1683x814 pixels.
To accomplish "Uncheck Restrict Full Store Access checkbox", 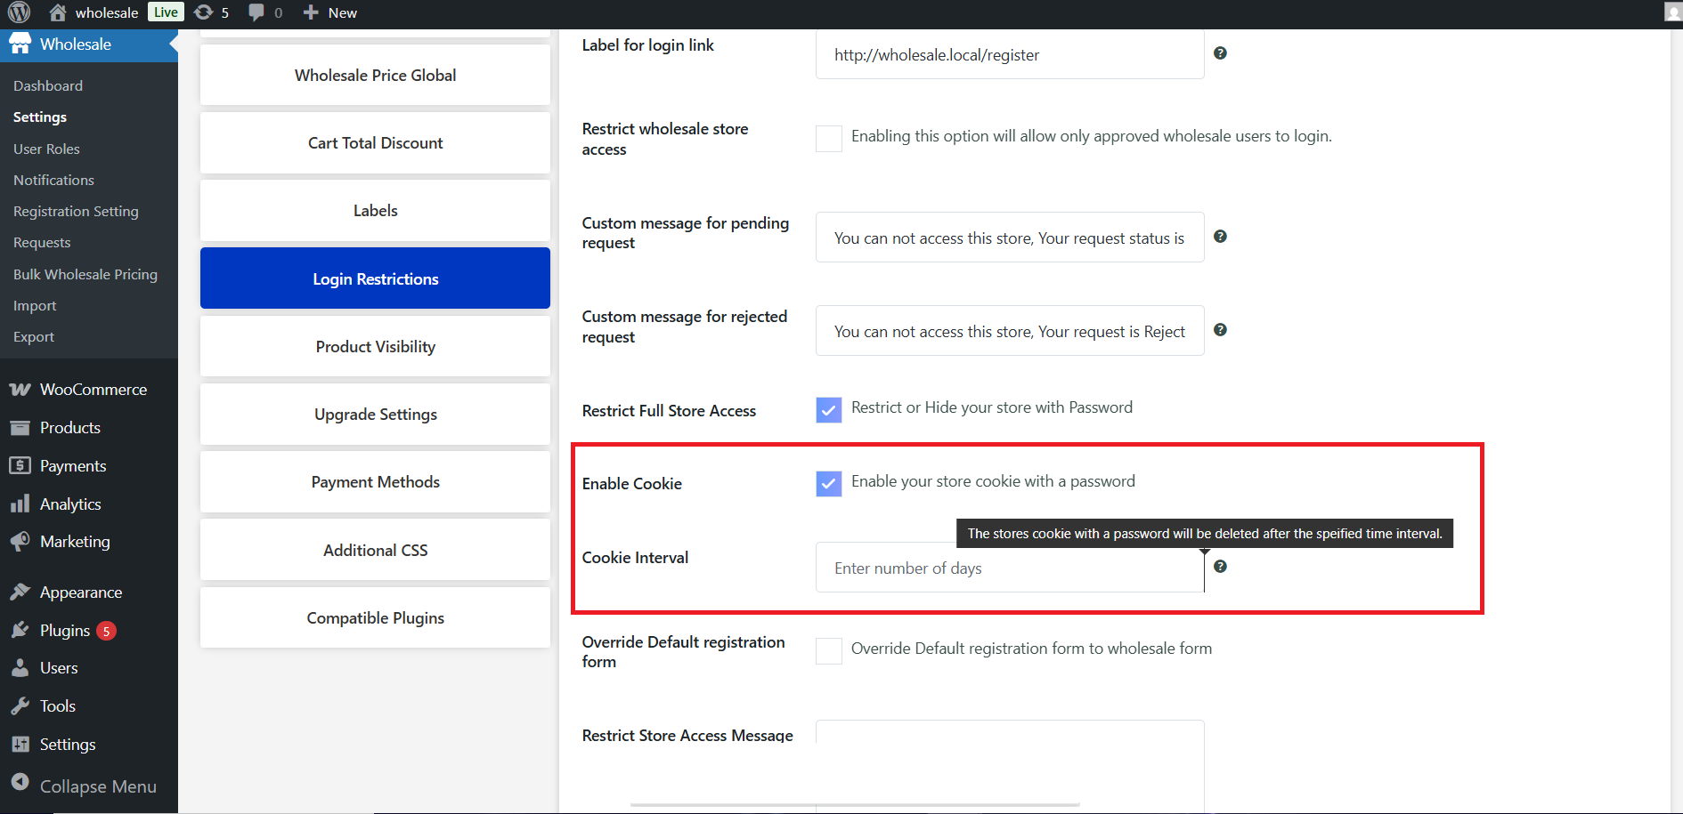I will 829,409.
